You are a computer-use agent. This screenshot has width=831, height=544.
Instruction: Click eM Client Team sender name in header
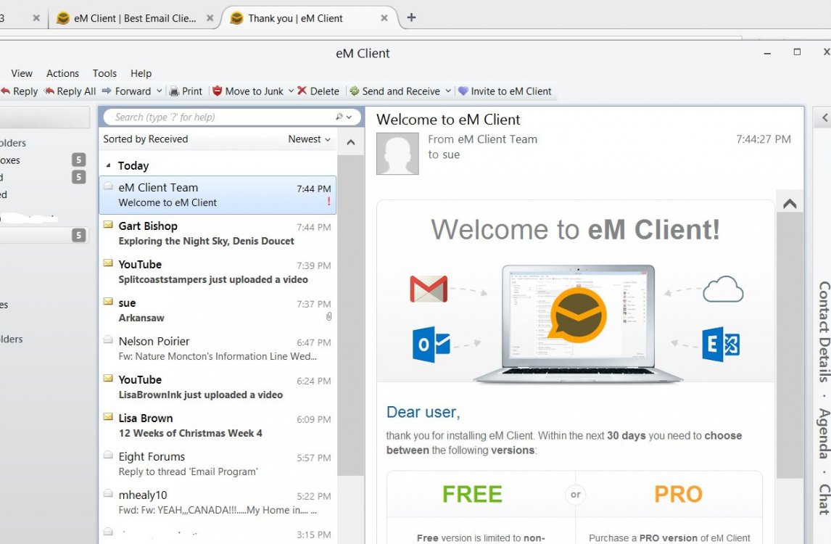(497, 139)
